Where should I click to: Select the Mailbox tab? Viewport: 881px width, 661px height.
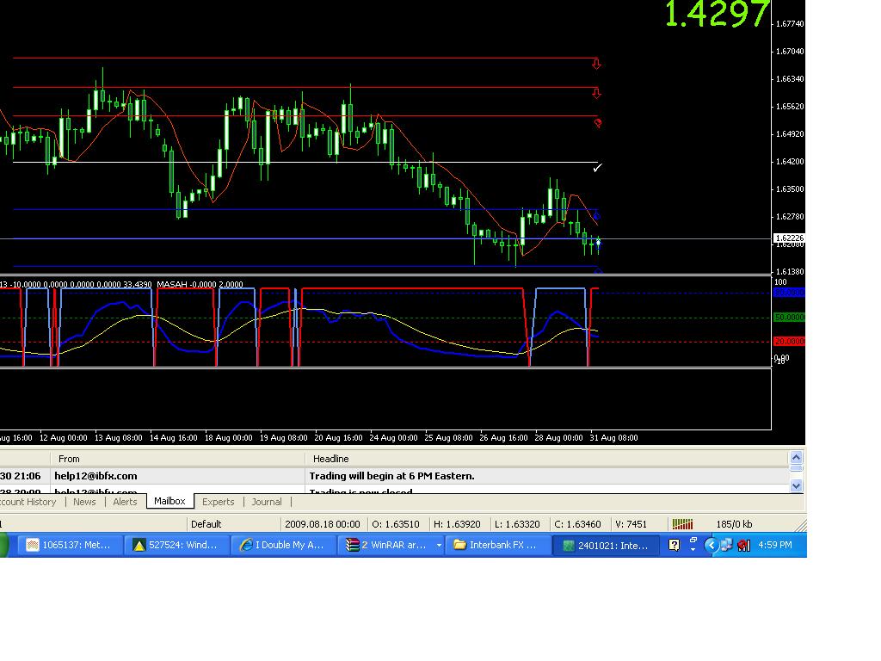click(x=169, y=501)
